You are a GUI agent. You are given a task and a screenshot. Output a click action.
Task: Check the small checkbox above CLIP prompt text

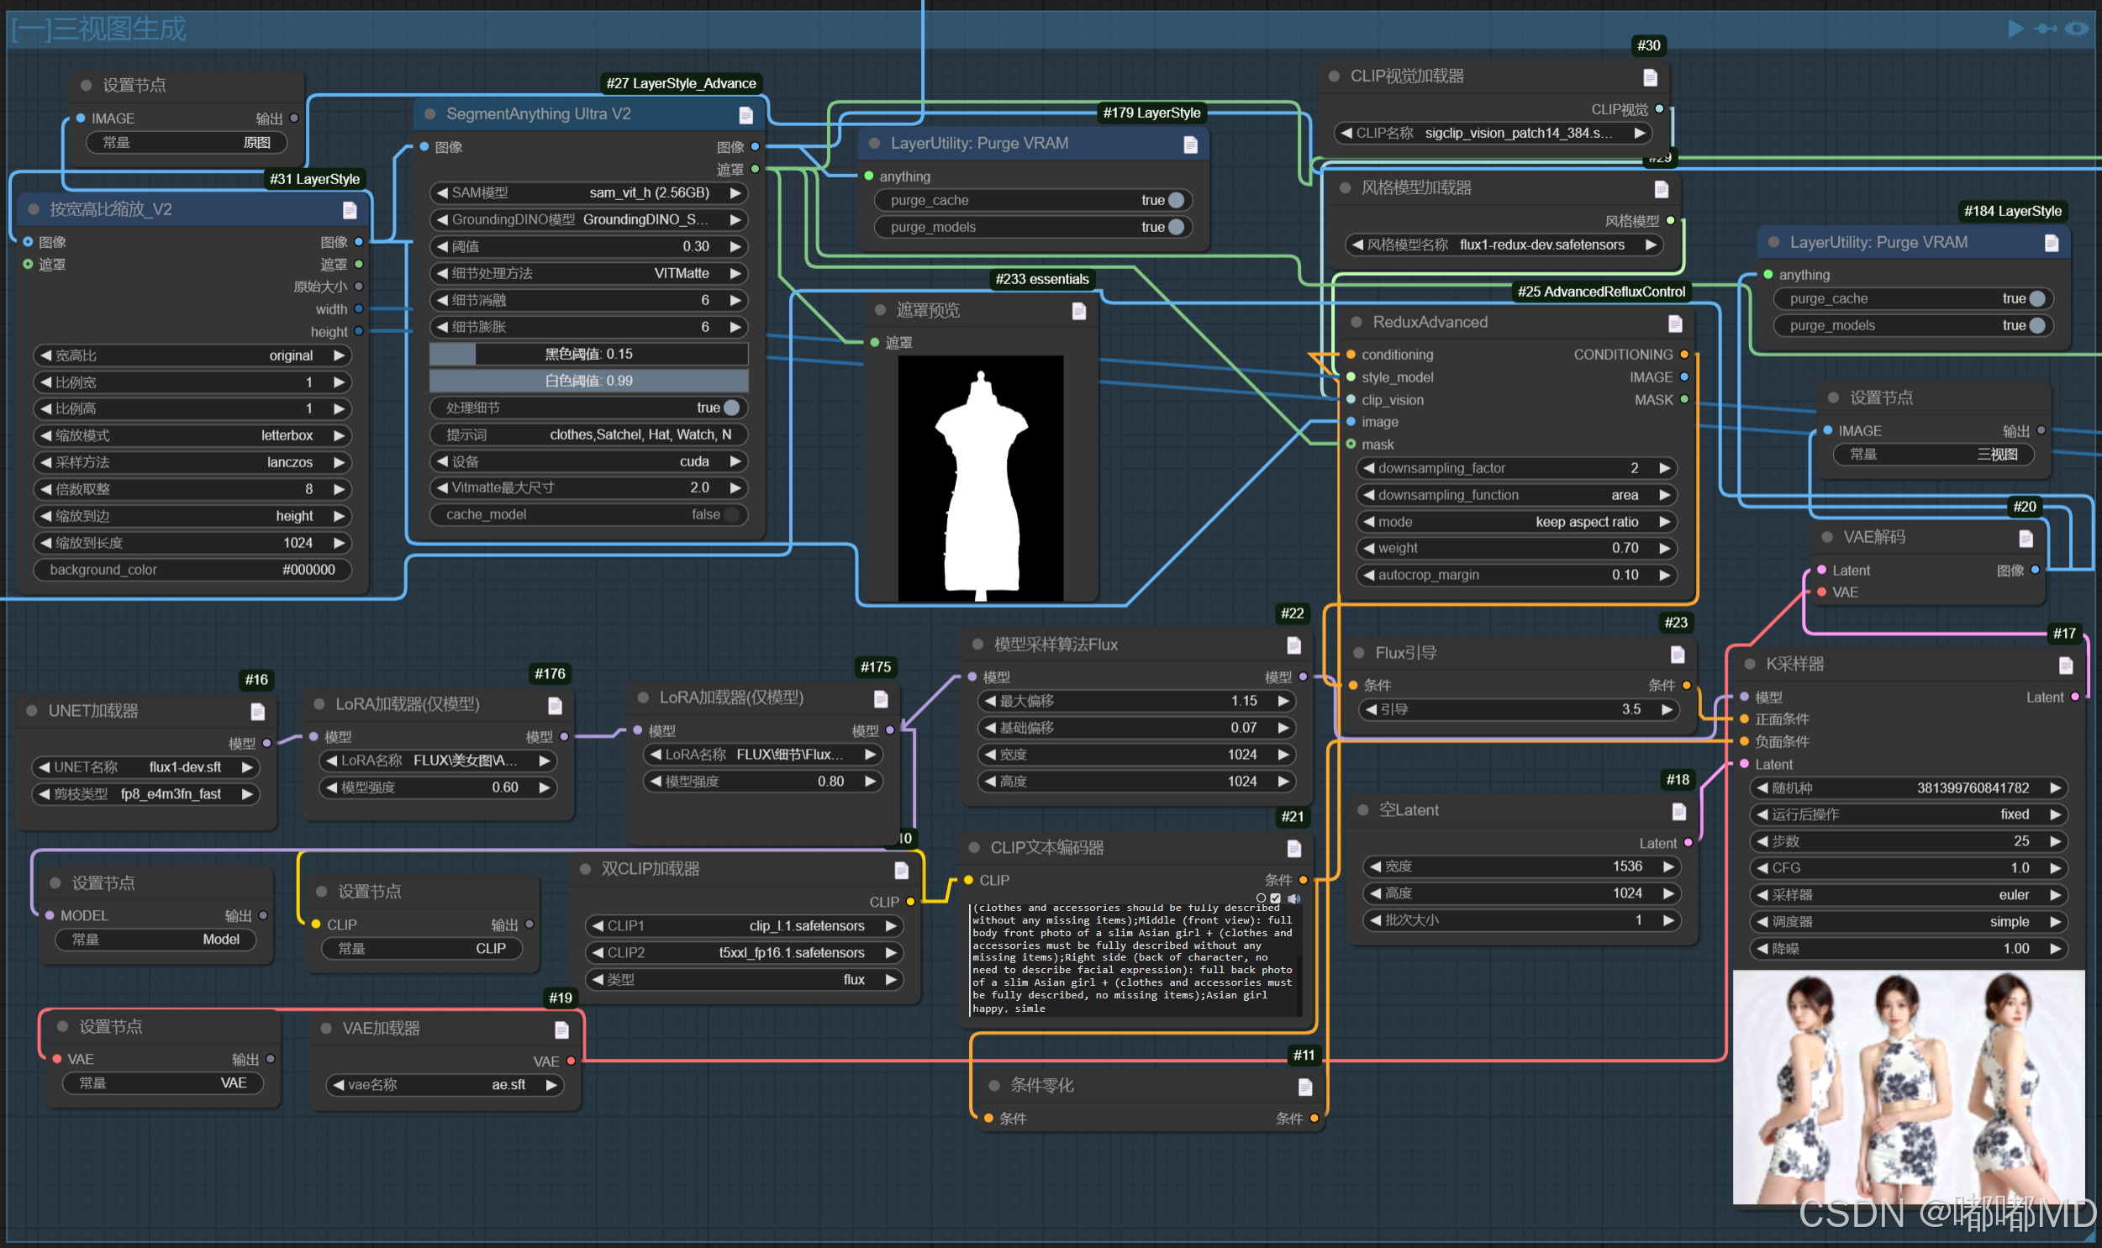tap(1275, 898)
